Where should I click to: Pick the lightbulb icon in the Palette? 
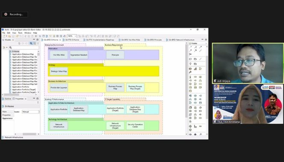(x=190, y=64)
